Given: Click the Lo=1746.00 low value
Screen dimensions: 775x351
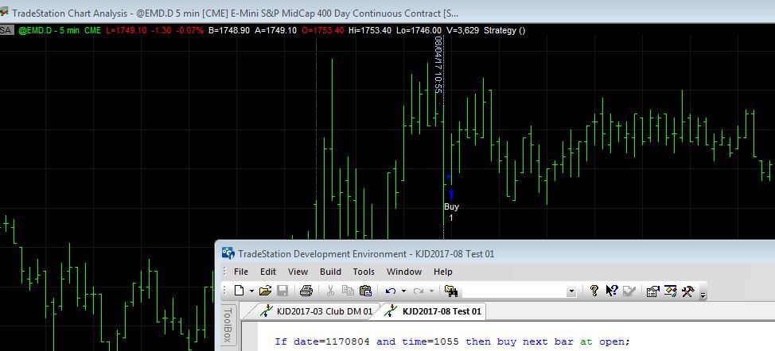Looking at the screenshot, I should click(x=419, y=30).
